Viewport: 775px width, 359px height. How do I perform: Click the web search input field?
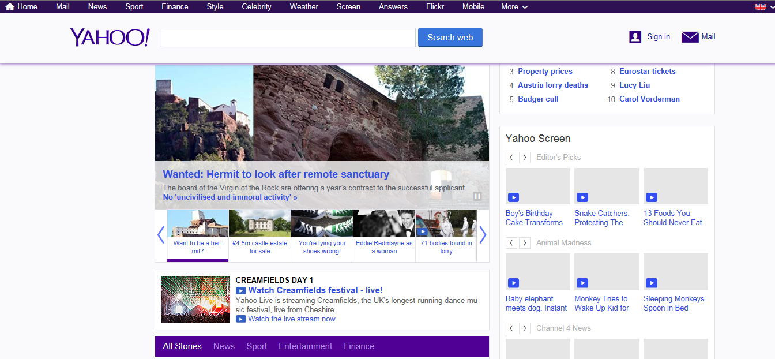coord(288,38)
